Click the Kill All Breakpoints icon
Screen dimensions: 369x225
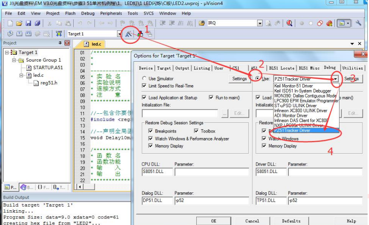point(329,23)
